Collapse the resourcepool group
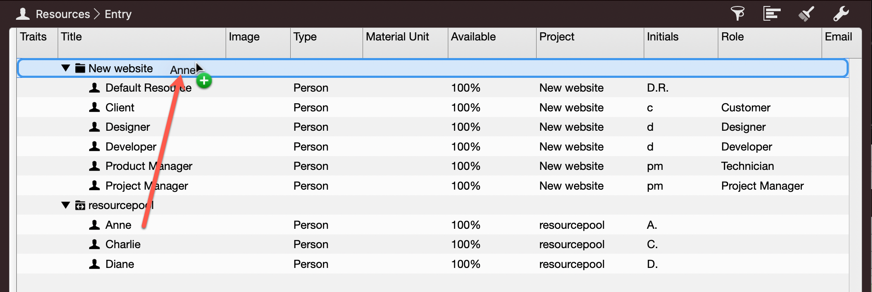Viewport: 872px width, 292px height. pos(65,206)
